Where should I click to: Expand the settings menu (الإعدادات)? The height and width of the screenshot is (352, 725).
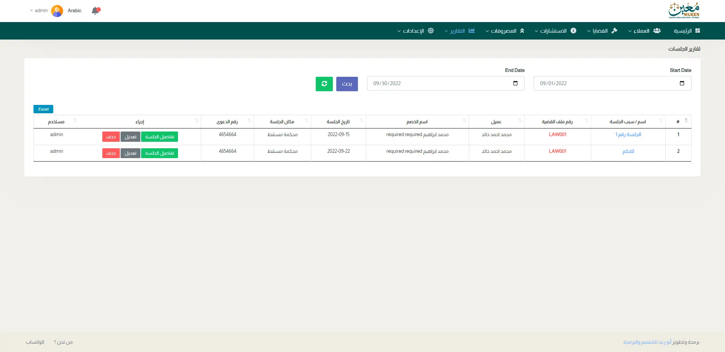pyautogui.click(x=415, y=31)
